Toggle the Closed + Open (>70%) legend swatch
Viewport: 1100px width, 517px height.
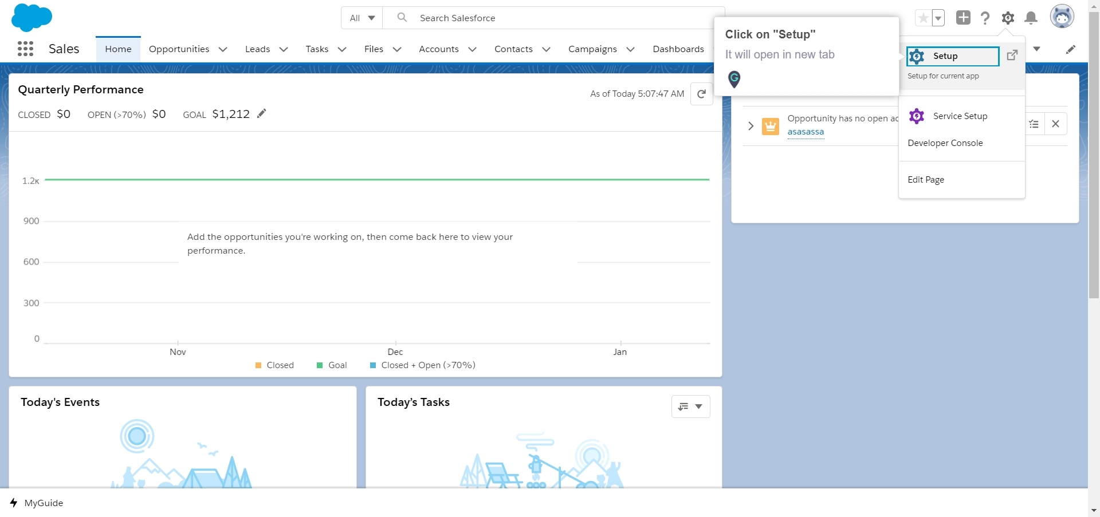pyautogui.click(x=373, y=365)
